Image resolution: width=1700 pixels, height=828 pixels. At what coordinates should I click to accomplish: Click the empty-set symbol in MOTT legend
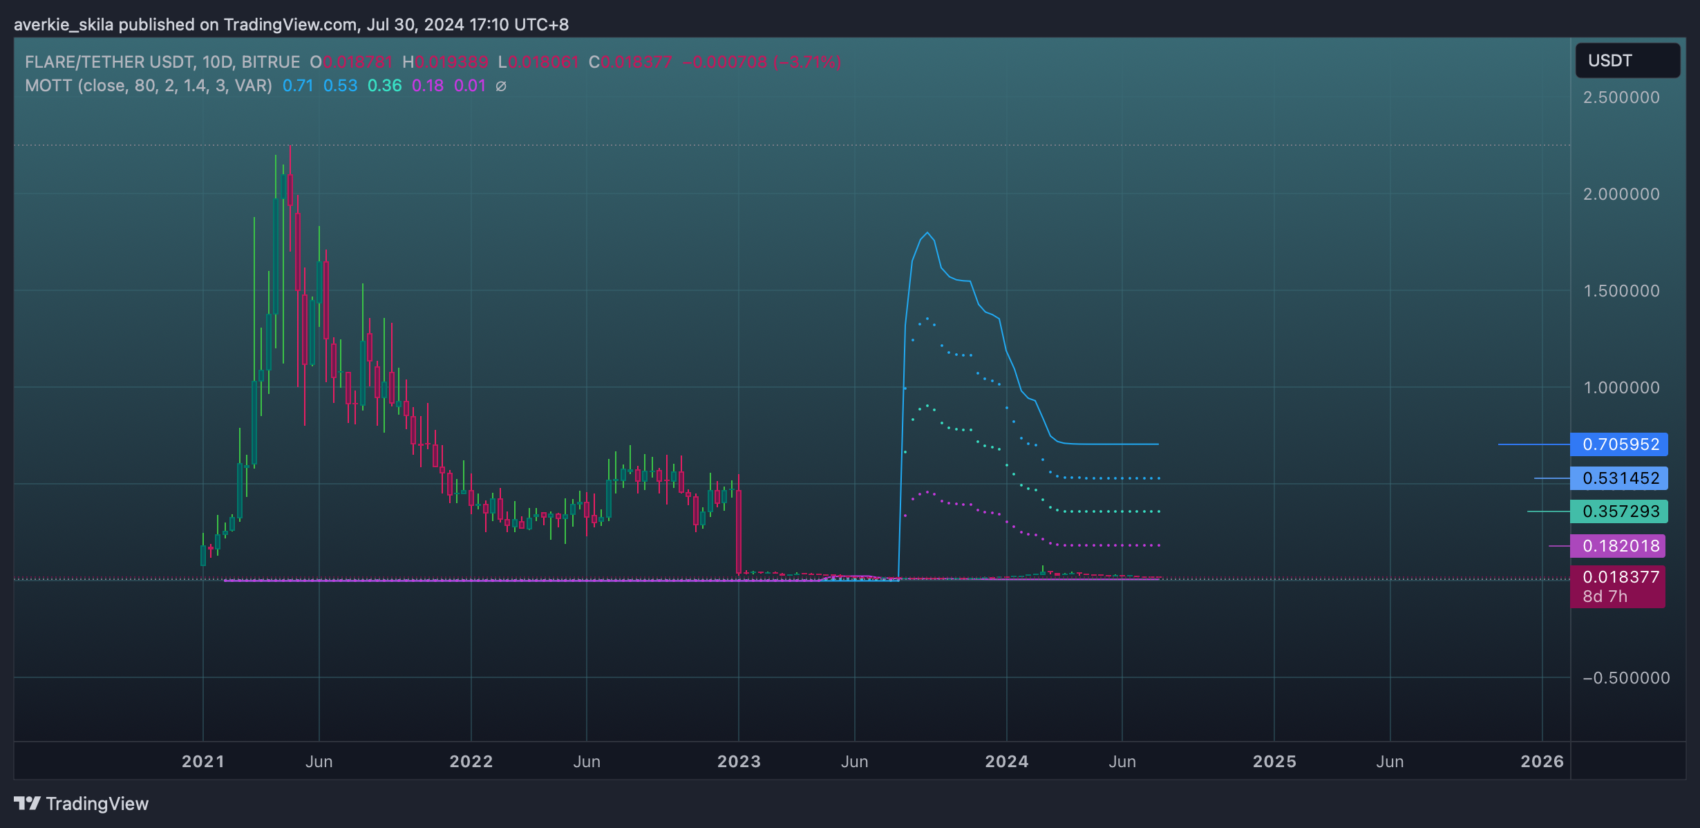pos(502,86)
